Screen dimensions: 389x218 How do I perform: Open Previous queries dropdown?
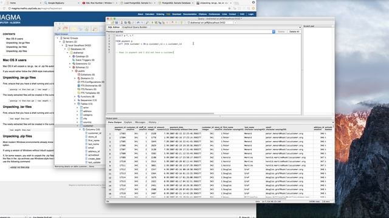[x=274, y=31]
